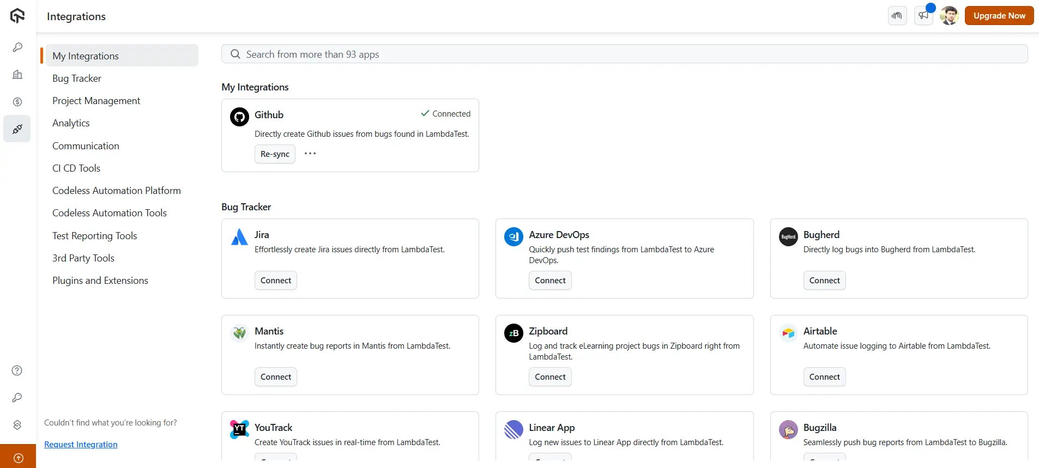Open the dollar billing icon in sidebar
1039x468 pixels.
[17, 102]
